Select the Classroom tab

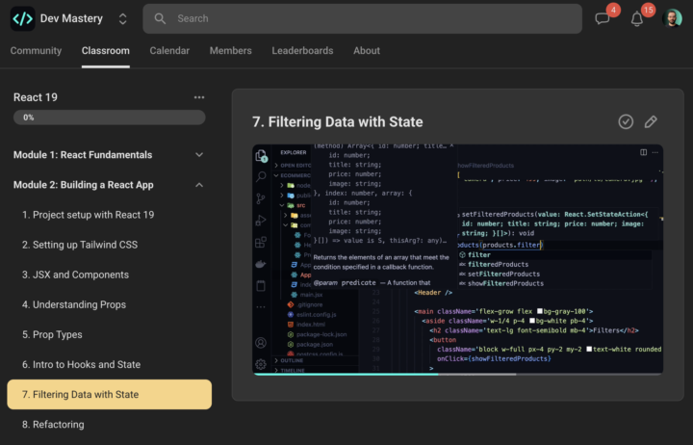[x=106, y=50]
